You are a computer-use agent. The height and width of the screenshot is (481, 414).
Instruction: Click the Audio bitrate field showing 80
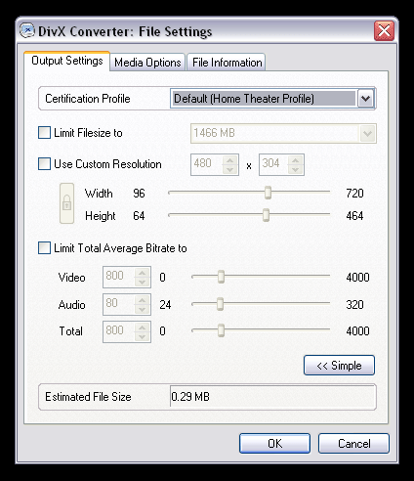pos(119,304)
